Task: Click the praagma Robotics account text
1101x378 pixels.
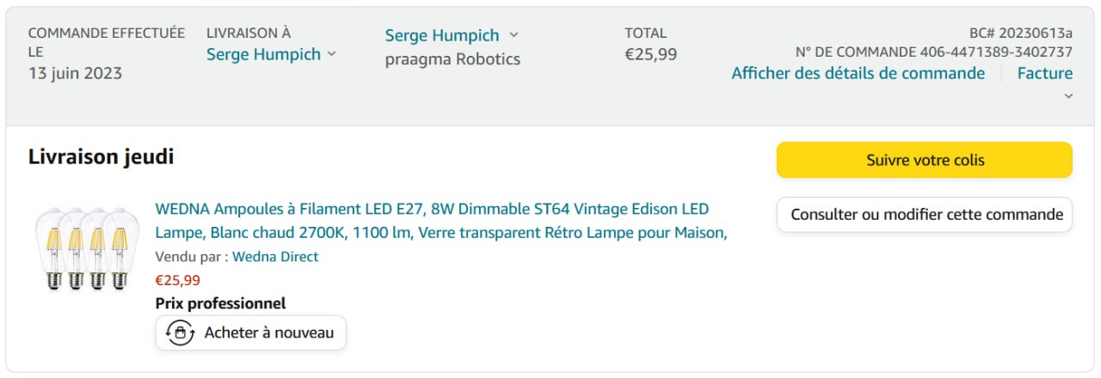Action: coord(452,59)
